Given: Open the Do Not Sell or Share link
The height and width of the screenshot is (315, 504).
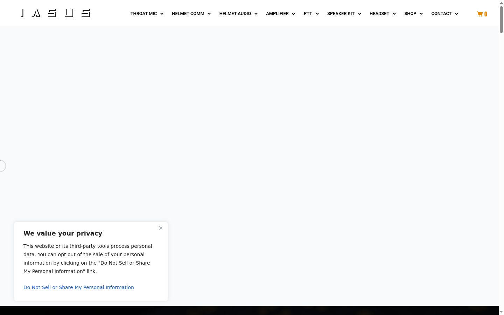Looking at the screenshot, I should point(79,287).
